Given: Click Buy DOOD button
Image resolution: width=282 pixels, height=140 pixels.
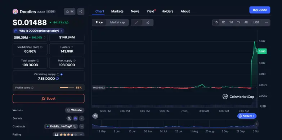Looking at the screenshot, I should point(260,10).
